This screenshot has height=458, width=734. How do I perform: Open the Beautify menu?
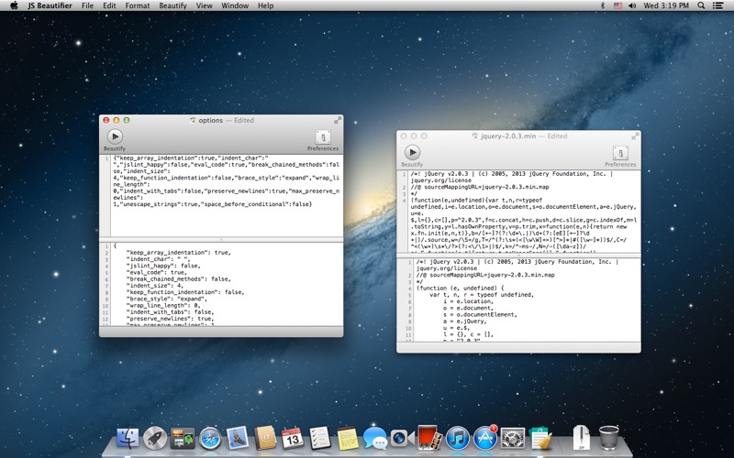tap(172, 5)
